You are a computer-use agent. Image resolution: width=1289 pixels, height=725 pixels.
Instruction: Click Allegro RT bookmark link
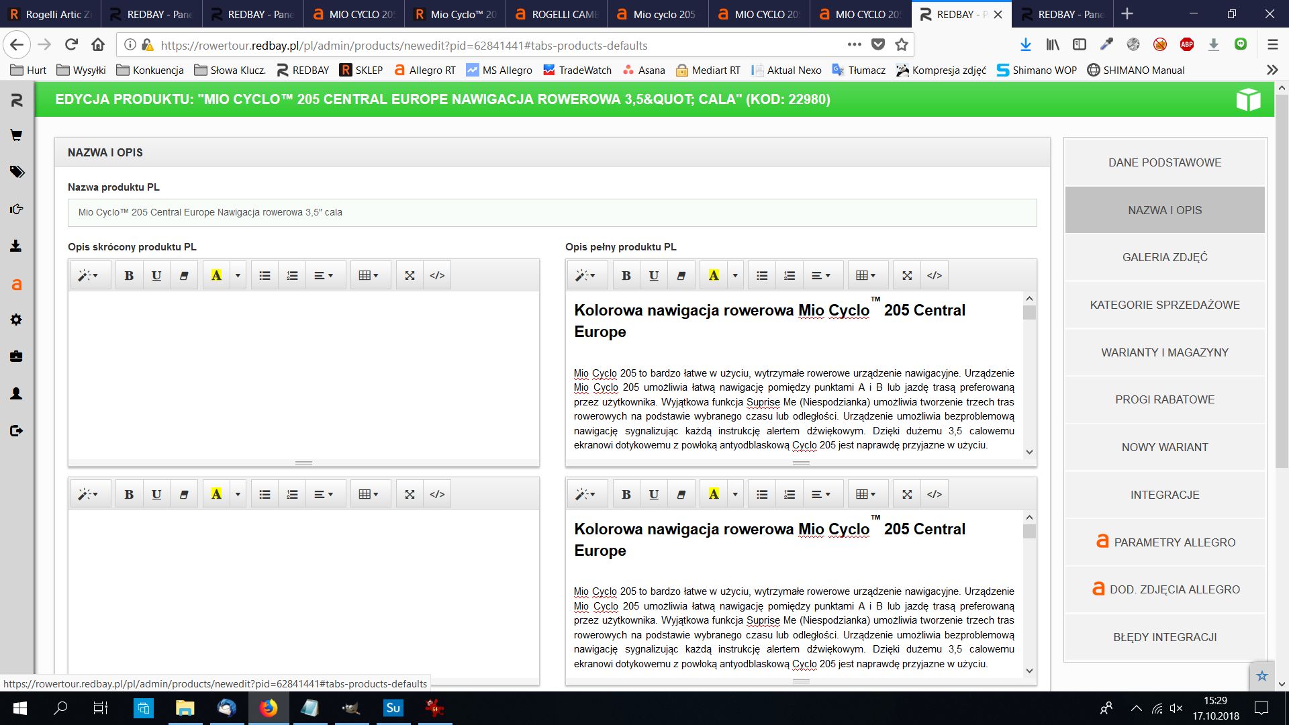coord(424,70)
